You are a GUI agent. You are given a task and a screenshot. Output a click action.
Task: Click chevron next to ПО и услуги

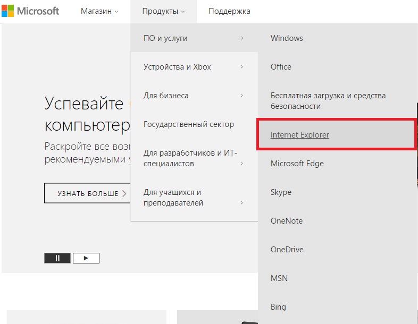click(242, 38)
